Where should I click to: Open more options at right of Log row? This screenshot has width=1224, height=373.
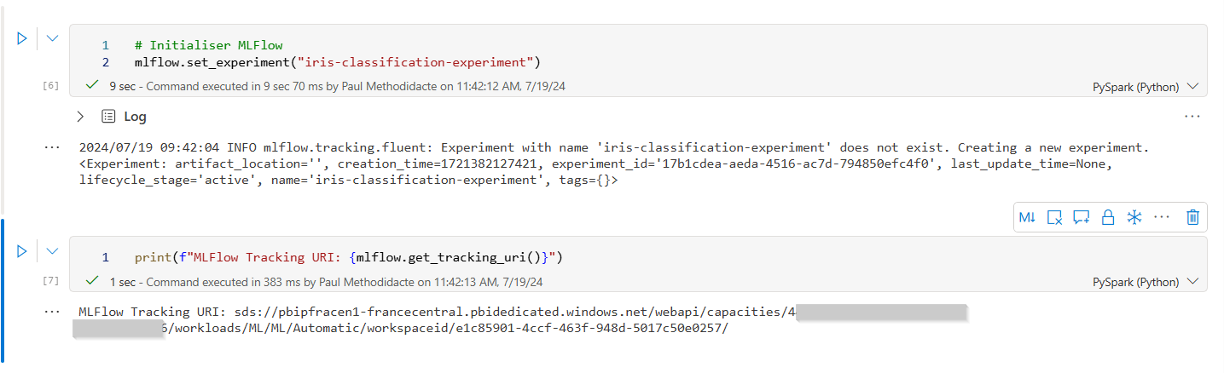(x=1192, y=117)
